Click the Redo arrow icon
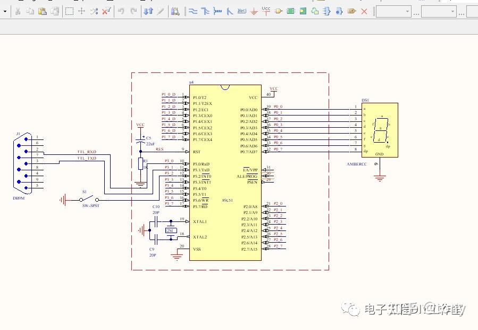The height and width of the screenshot is (330, 478). pos(133,11)
